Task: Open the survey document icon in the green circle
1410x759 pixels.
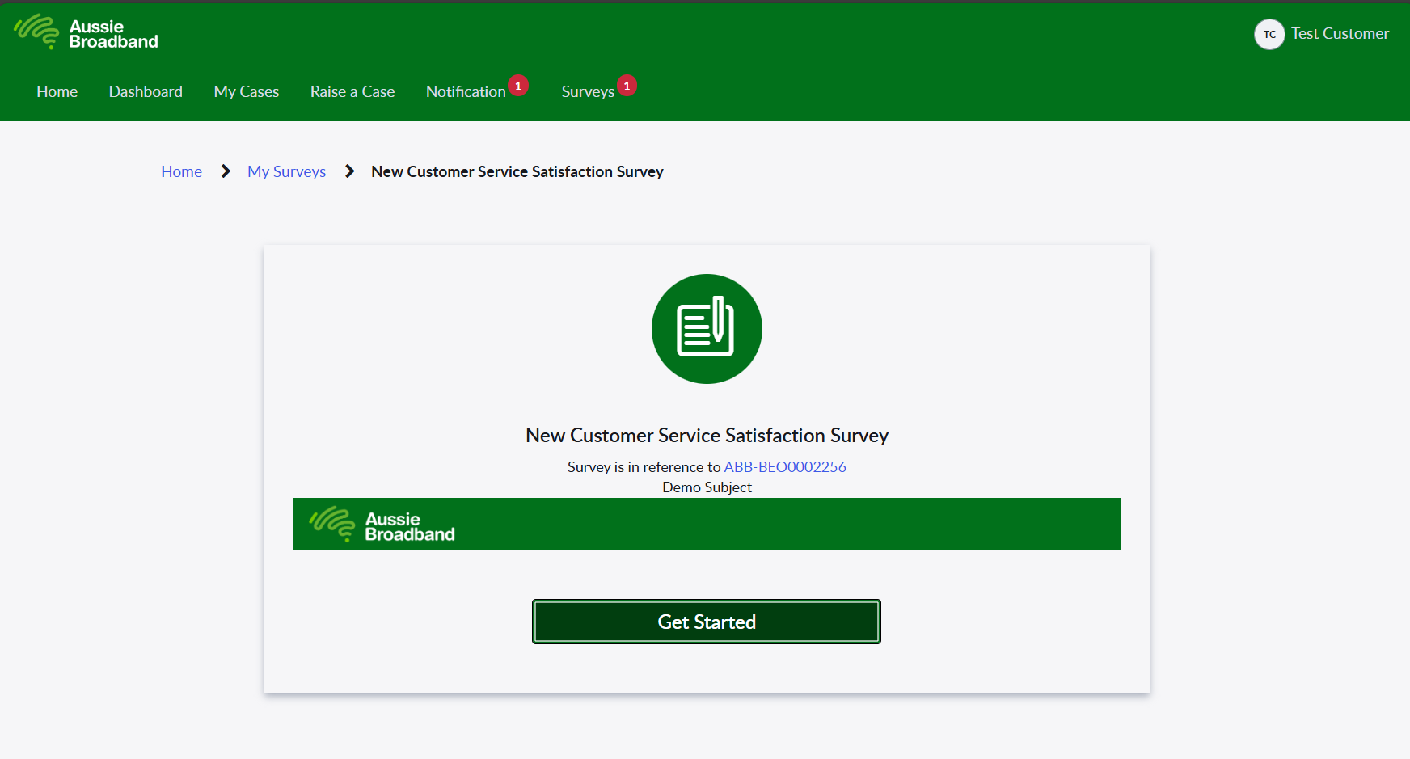Action: tap(706, 328)
